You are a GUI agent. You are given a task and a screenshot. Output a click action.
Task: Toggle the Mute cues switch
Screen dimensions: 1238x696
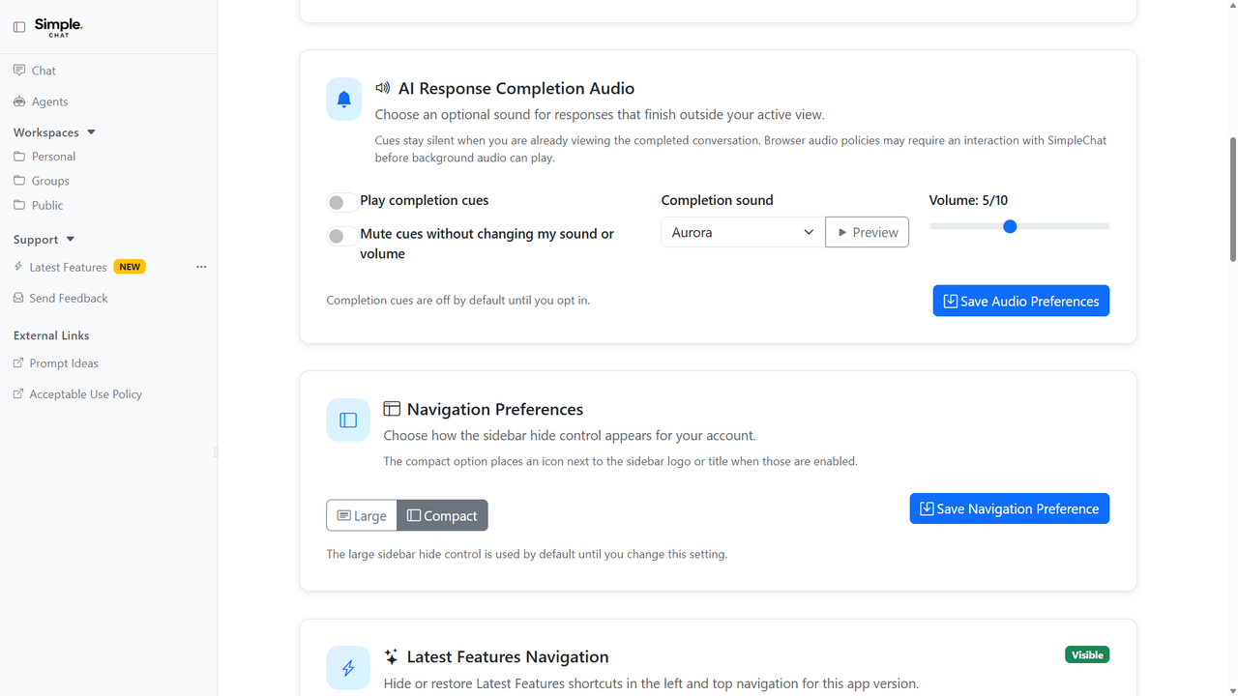pos(340,236)
